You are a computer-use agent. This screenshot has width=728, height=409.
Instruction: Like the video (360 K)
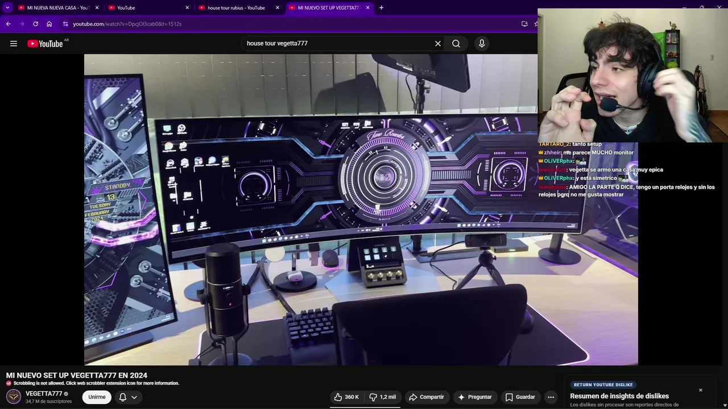(346, 397)
